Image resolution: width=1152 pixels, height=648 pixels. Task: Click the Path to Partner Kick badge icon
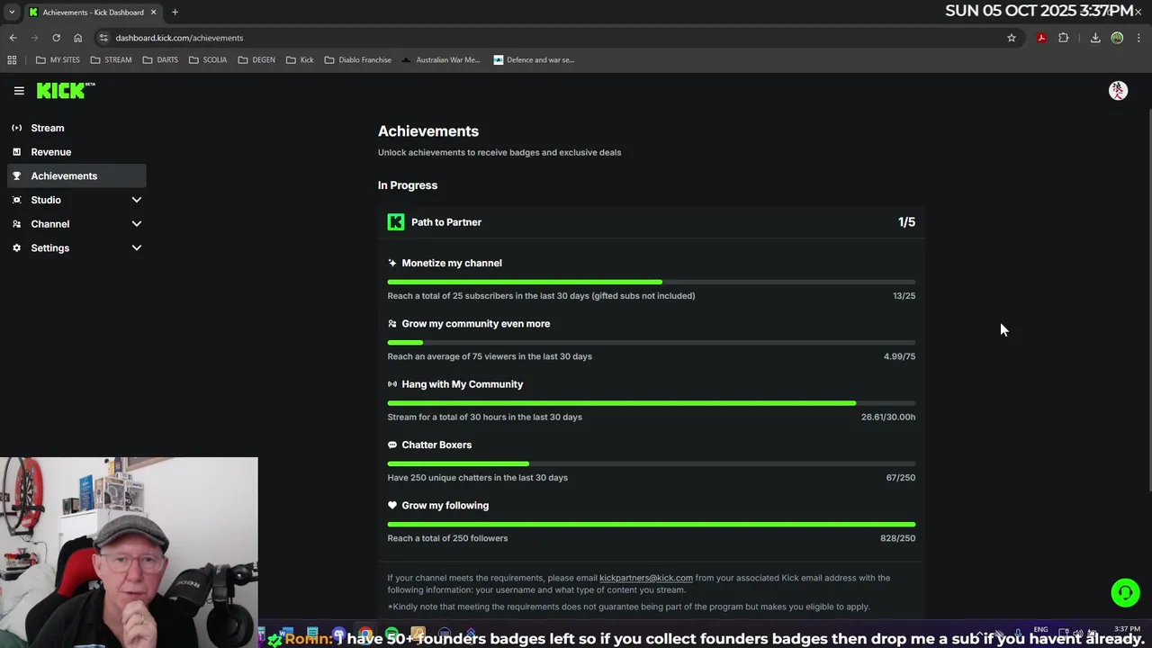396,222
